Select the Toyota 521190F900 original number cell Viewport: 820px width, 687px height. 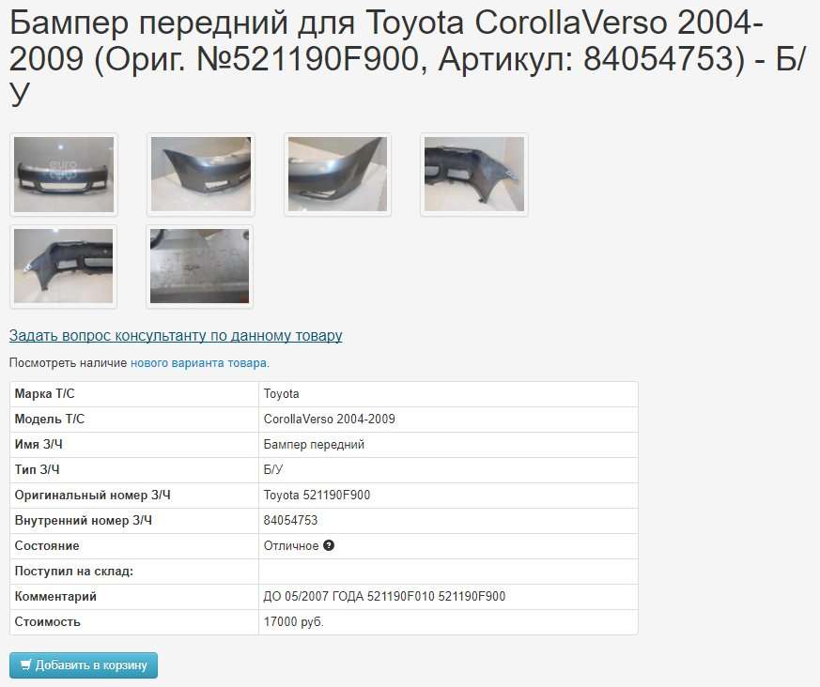click(x=448, y=496)
